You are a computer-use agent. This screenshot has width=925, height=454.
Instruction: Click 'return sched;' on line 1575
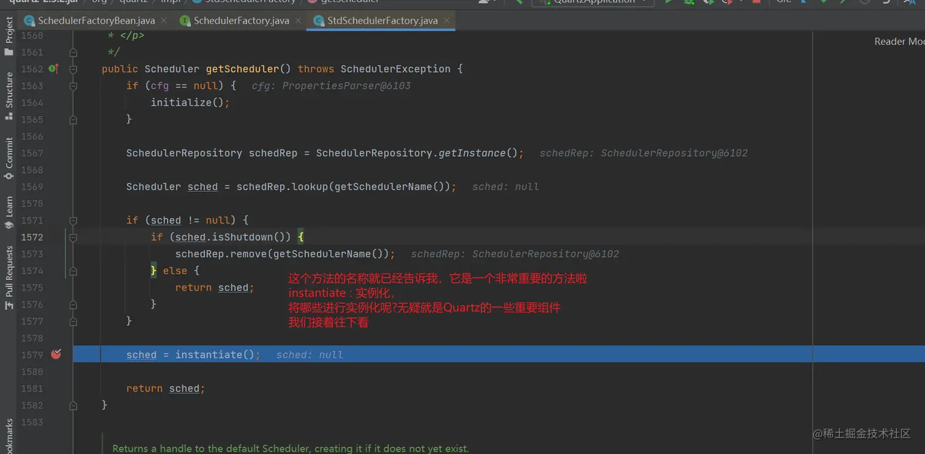pyautogui.click(x=214, y=287)
